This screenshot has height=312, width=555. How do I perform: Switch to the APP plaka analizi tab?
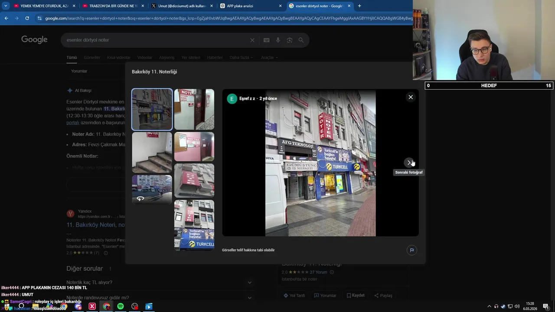pyautogui.click(x=250, y=6)
